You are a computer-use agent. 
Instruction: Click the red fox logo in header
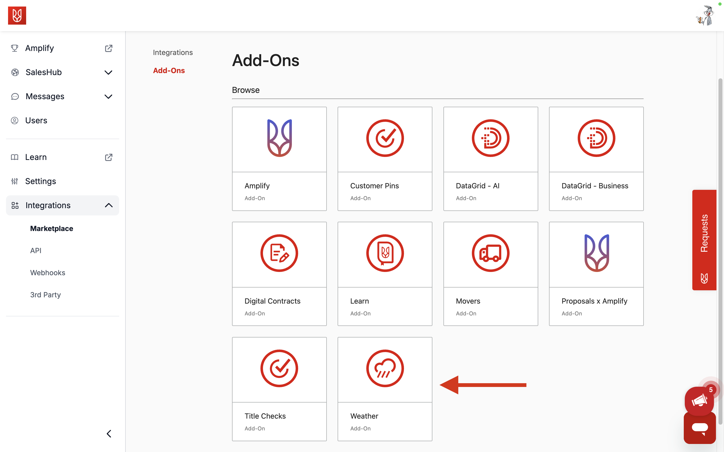[17, 16]
